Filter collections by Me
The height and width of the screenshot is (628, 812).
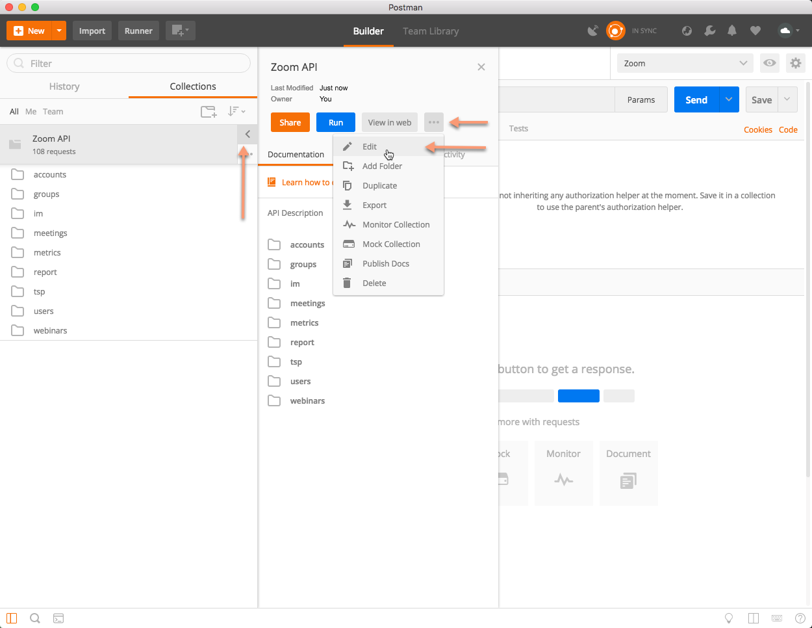pos(31,112)
